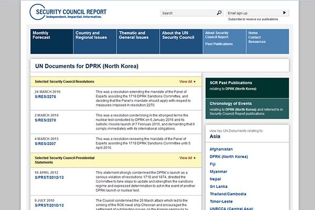Select Afghanistan in Asia list
This screenshot has width=315, height=210.
221,149
